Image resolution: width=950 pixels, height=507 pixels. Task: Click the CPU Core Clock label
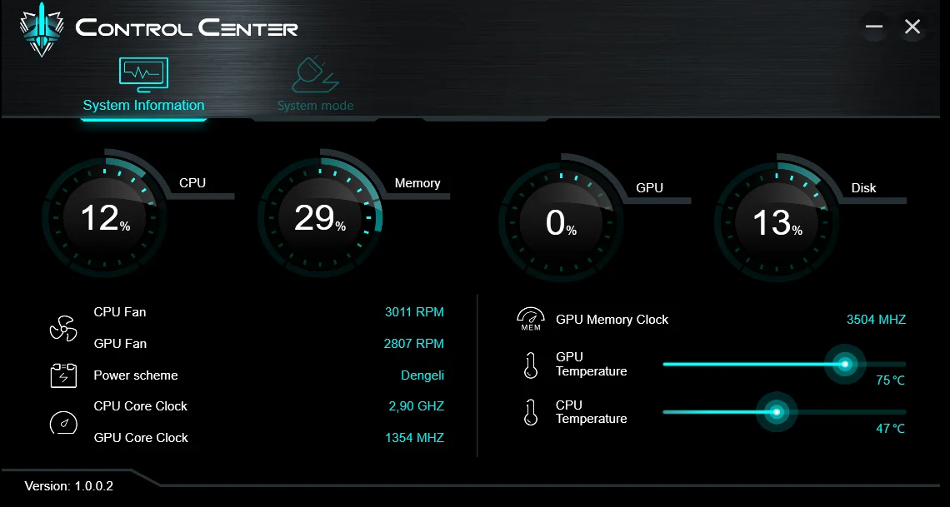coord(141,406)
